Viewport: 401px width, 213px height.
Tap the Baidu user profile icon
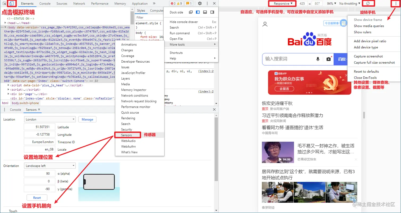point(265,24)
